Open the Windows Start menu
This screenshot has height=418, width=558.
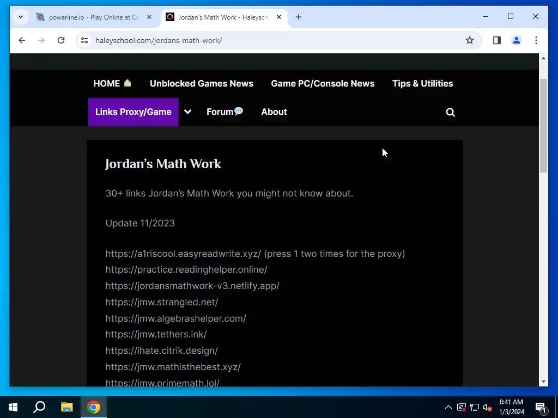(13, 407)
